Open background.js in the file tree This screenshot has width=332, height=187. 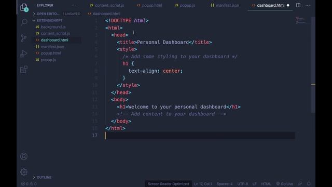53,27
